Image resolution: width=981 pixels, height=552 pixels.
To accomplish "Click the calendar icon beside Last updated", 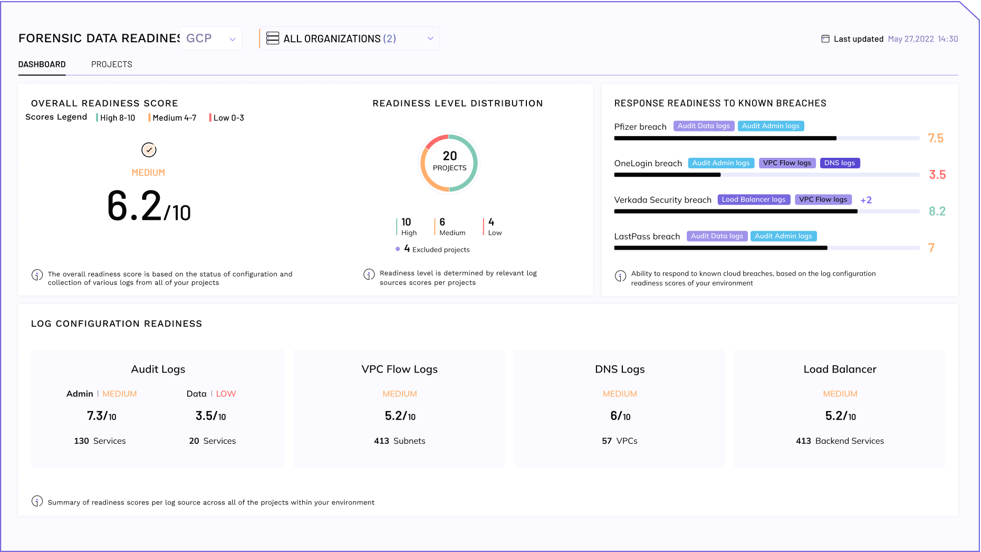I will point(825,39).
